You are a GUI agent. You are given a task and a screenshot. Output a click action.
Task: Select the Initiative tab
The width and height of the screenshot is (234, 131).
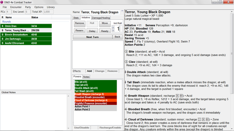(86, 17)
